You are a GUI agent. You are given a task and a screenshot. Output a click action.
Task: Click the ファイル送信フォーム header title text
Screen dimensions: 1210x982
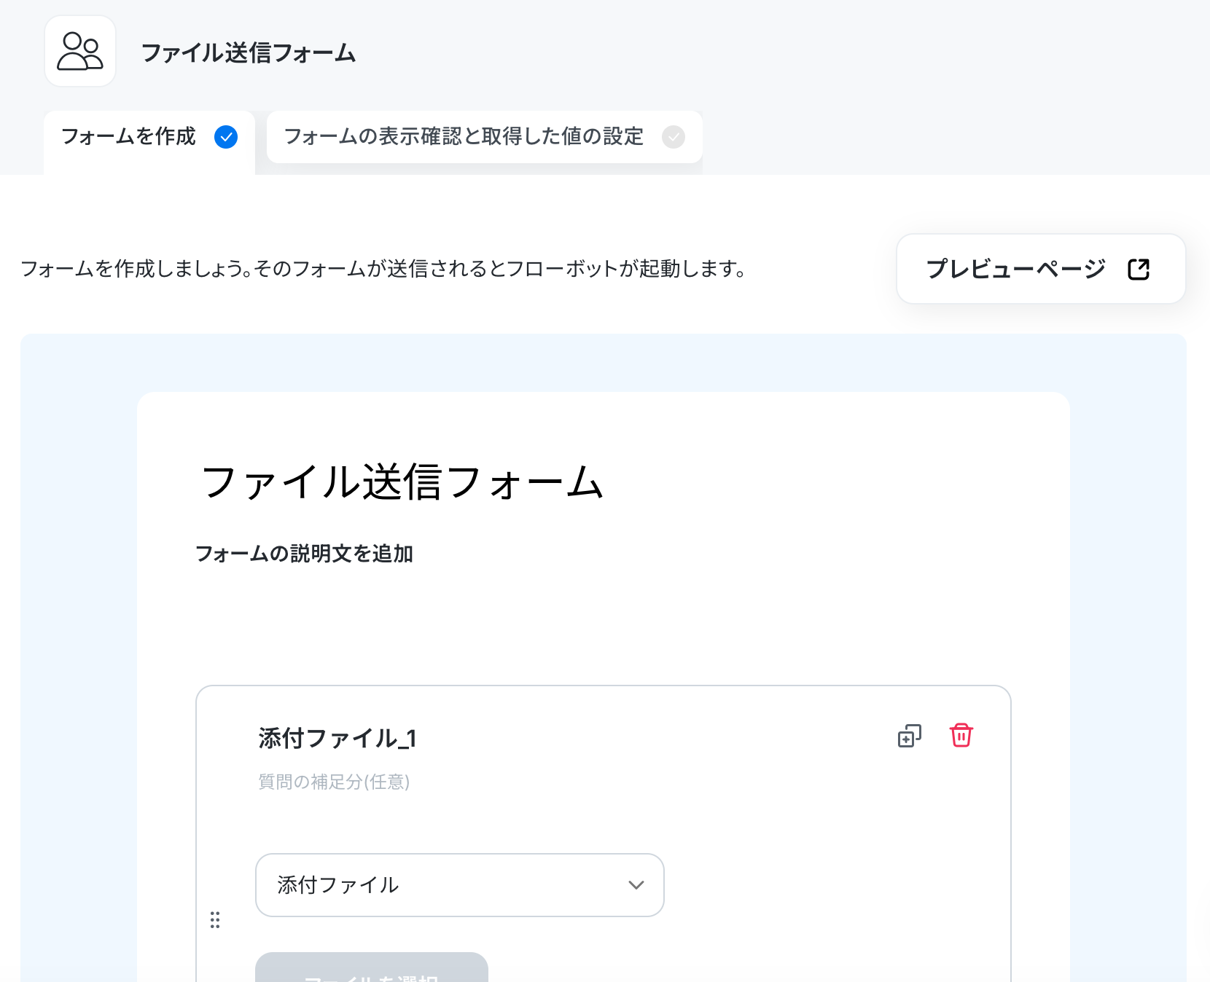(x=248, y=53)
